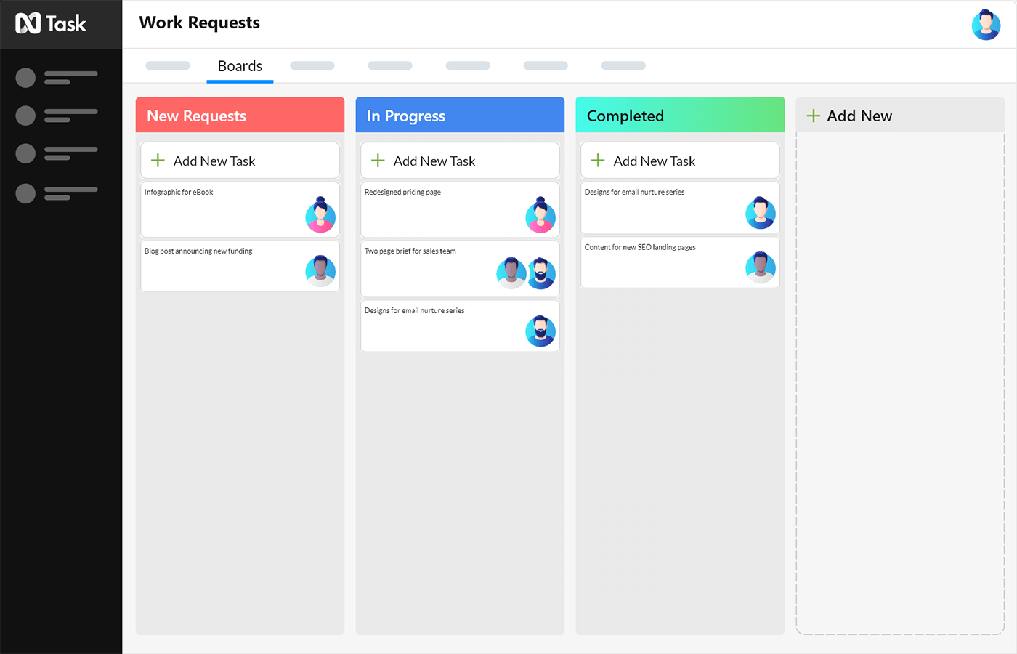Select the red New Requests column header

(240, 116)
